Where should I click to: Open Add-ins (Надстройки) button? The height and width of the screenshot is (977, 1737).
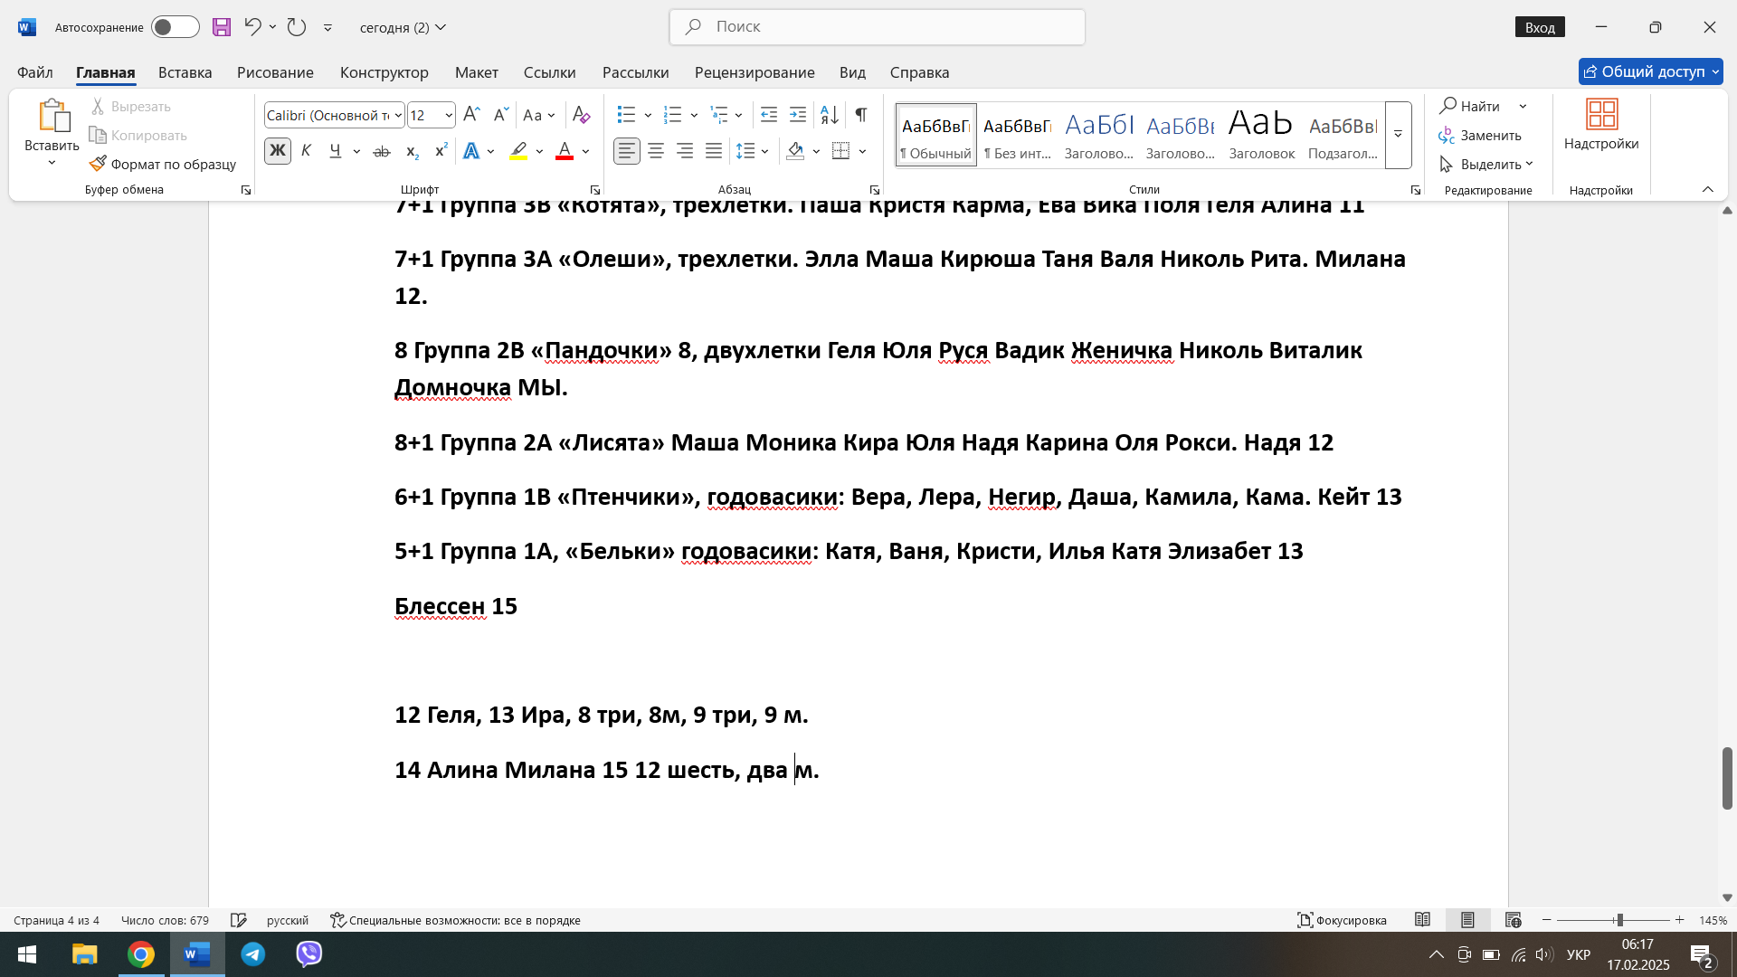1601,125
